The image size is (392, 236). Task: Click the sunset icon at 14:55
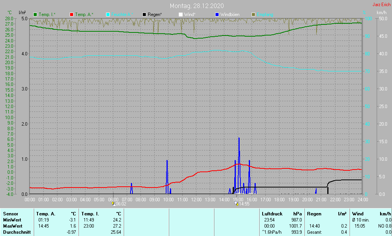tap(237, 204)
